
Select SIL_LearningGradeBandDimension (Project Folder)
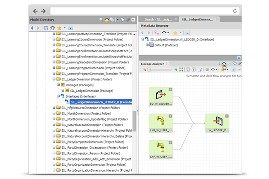pos(95,62)
